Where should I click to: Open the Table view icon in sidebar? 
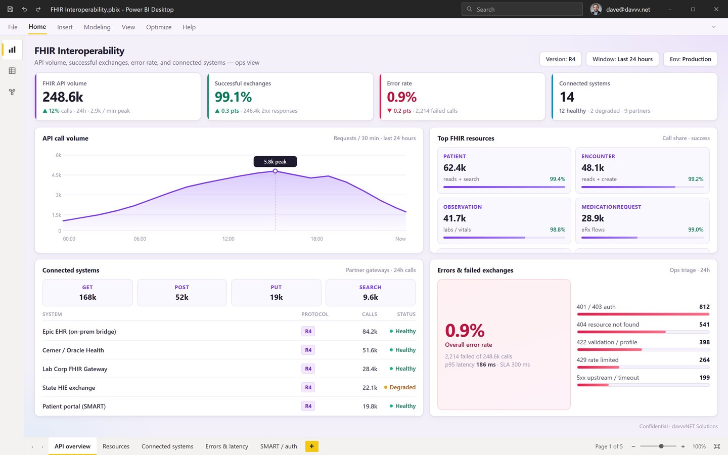tap(12, 71)
